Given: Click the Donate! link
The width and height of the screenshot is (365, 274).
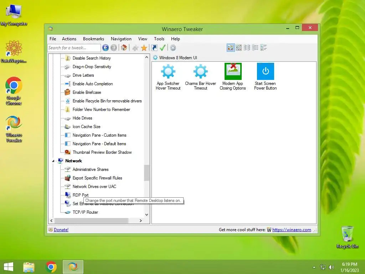Looking at the screenshot, I should point(61,230).
